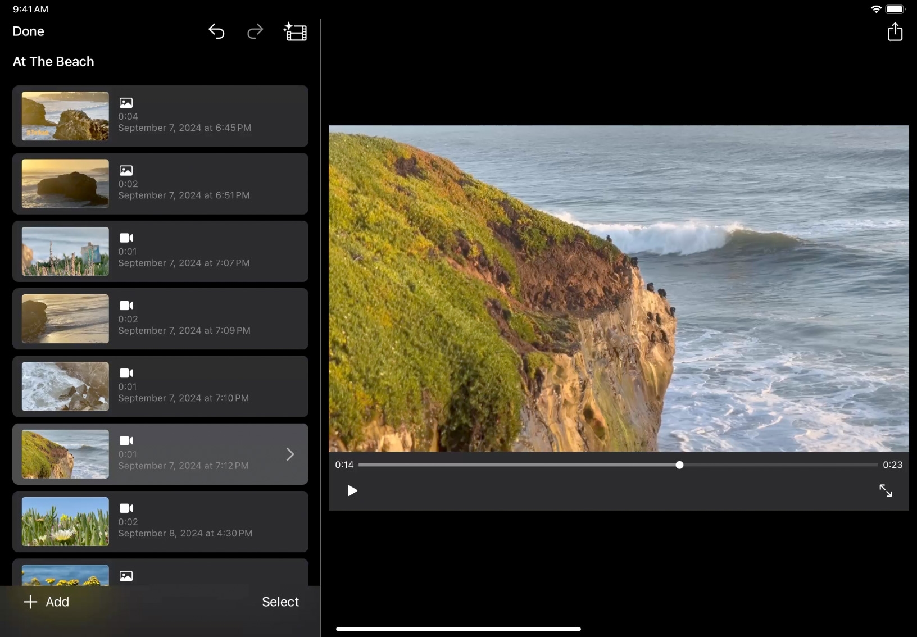This screenshot has width=917, height=637.
Task: Tap the Redo arrow icon
Action: point(255,31)
